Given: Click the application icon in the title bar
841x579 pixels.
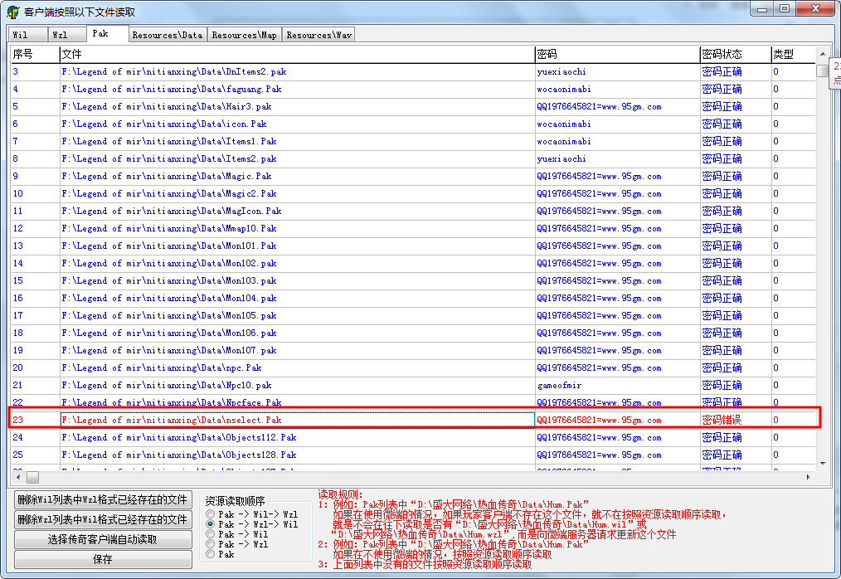Looking at the screenshot, I should coord(13,12).
